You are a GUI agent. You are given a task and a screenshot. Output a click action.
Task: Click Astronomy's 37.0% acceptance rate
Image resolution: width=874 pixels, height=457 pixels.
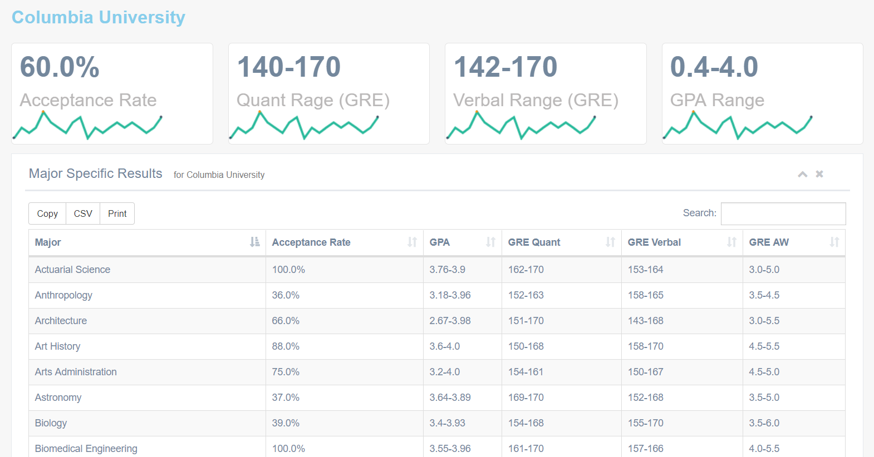286,398
